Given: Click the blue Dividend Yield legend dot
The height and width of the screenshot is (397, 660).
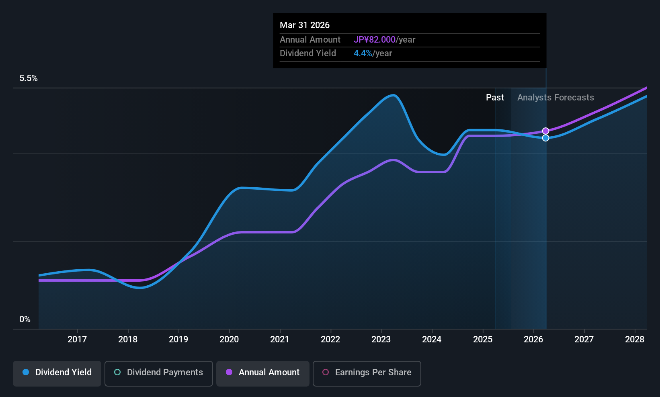Looking at the screenshot, I should (x=26, y=372).
